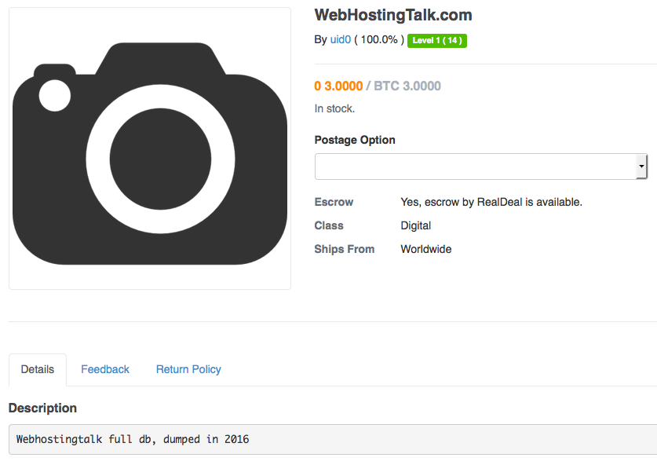The image size is (657, 465).
Task: Click the orange 3.0000 price
Action: (x=338, y=86)
